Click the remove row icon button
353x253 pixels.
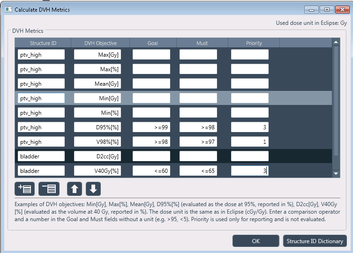(49, 189)
